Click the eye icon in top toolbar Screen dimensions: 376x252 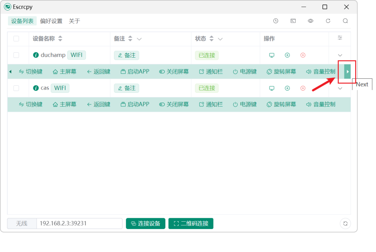[x=311, y=21]
